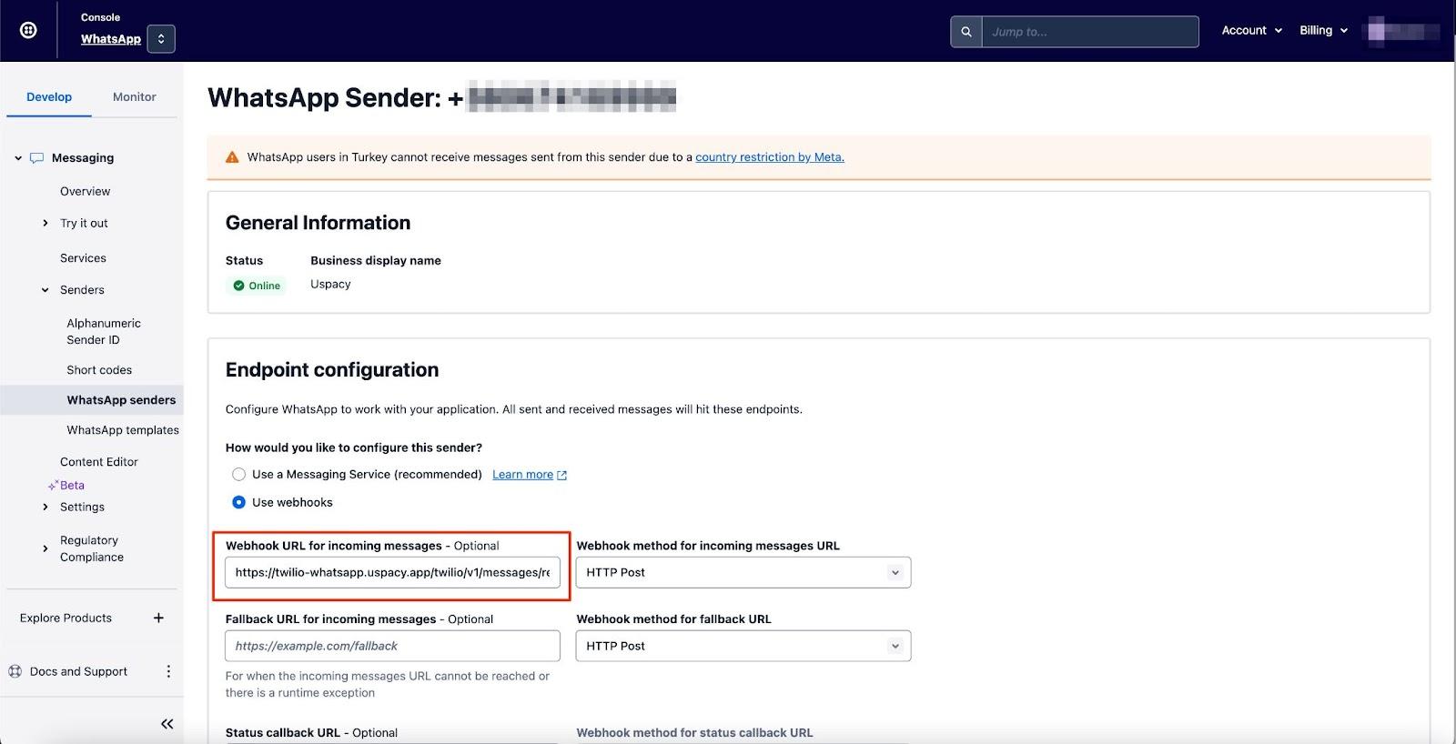Image resolution: width=1456 pixels, height=744 pixels.
Task: Collapse the Messaging section chevron
Action: click(18, 158)
